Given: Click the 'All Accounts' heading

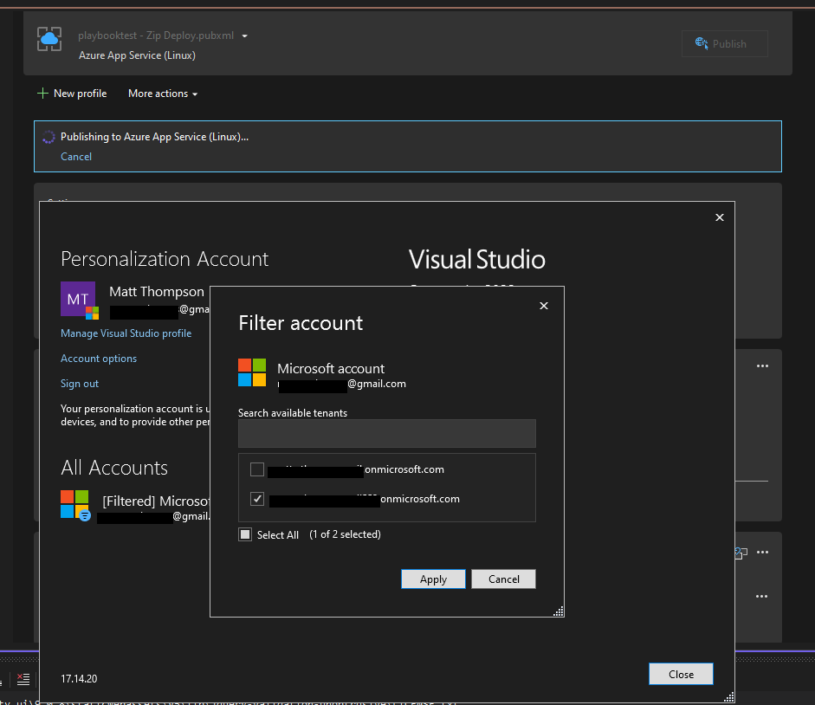Looking at the screenshot, I should pyautogui.click(x=114, y=468).
